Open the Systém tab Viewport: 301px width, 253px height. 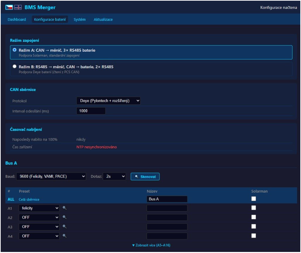80,19
